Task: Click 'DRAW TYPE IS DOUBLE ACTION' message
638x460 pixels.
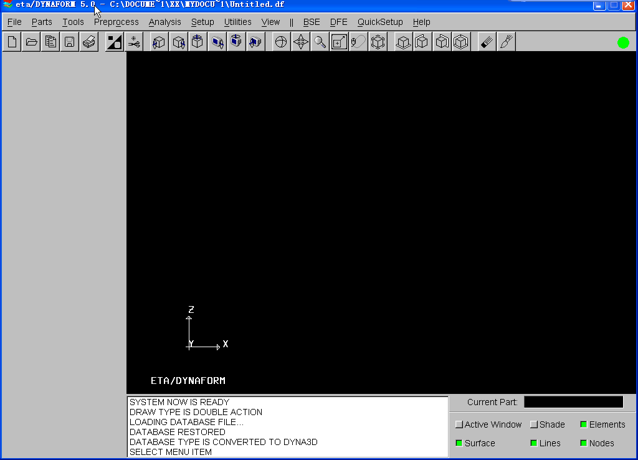Action: coord(196,412)
